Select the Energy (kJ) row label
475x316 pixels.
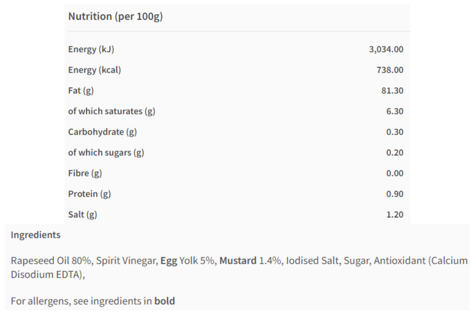coord(91,50)
